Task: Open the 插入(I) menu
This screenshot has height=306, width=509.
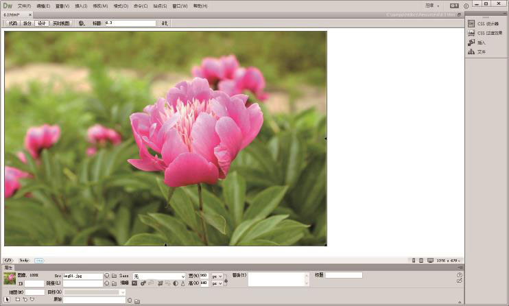Action: coord(80,5)
